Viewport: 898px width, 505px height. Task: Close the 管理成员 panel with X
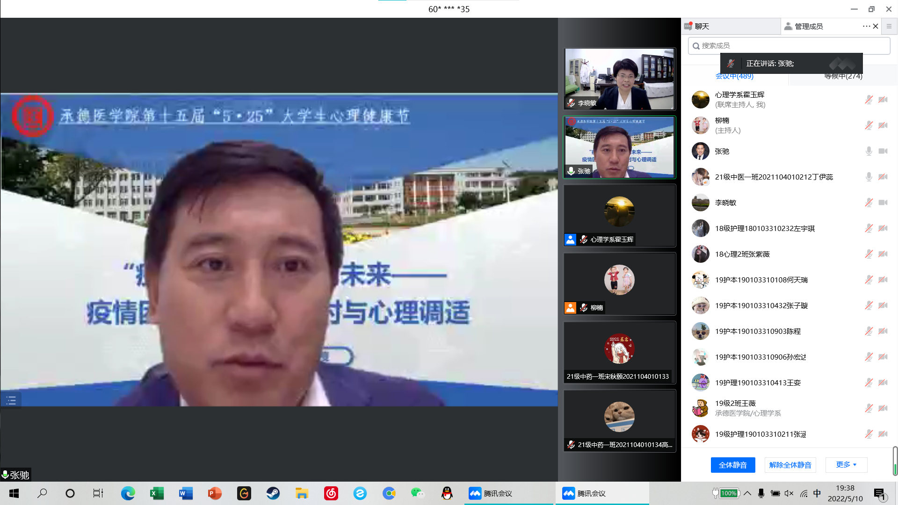click(876, 26)
